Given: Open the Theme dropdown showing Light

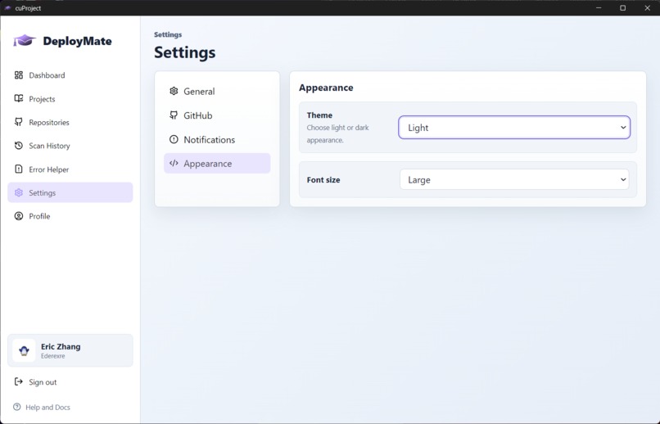Looking at the screenshot, I should [514, 128].
